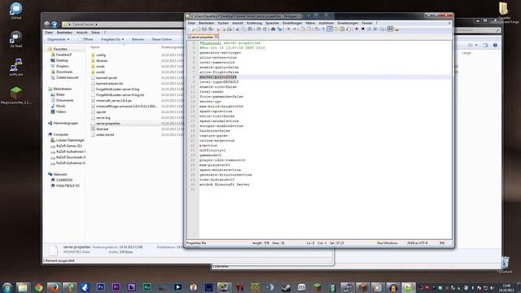Screen dimensions: 521x293
Task: Open Notepad++ Suchen menu
Action: pyautogui.click(x=223, y=23)
